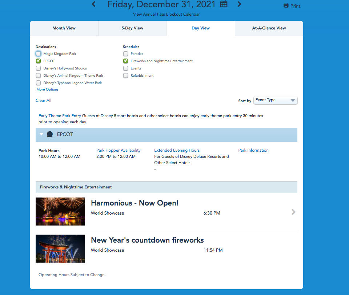
Task: Uncheck the EPCOT destination checkbox
Action: point(39,61)
